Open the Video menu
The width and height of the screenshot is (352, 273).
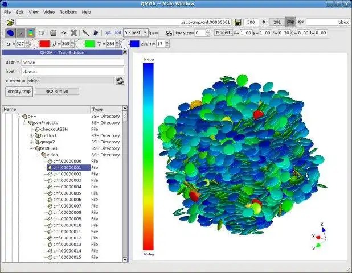pyautogui.click(x=49, y=12)
